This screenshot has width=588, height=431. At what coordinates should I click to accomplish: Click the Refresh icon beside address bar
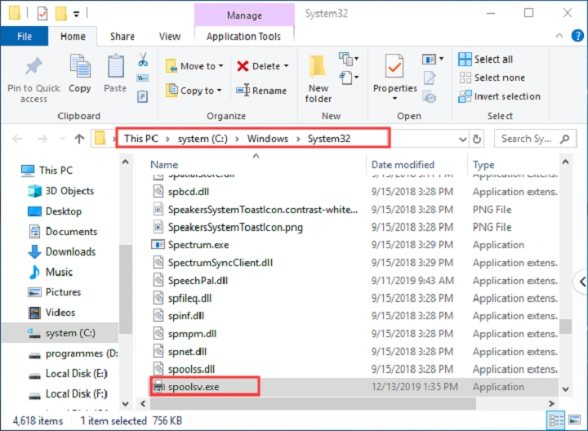[477, 140]
